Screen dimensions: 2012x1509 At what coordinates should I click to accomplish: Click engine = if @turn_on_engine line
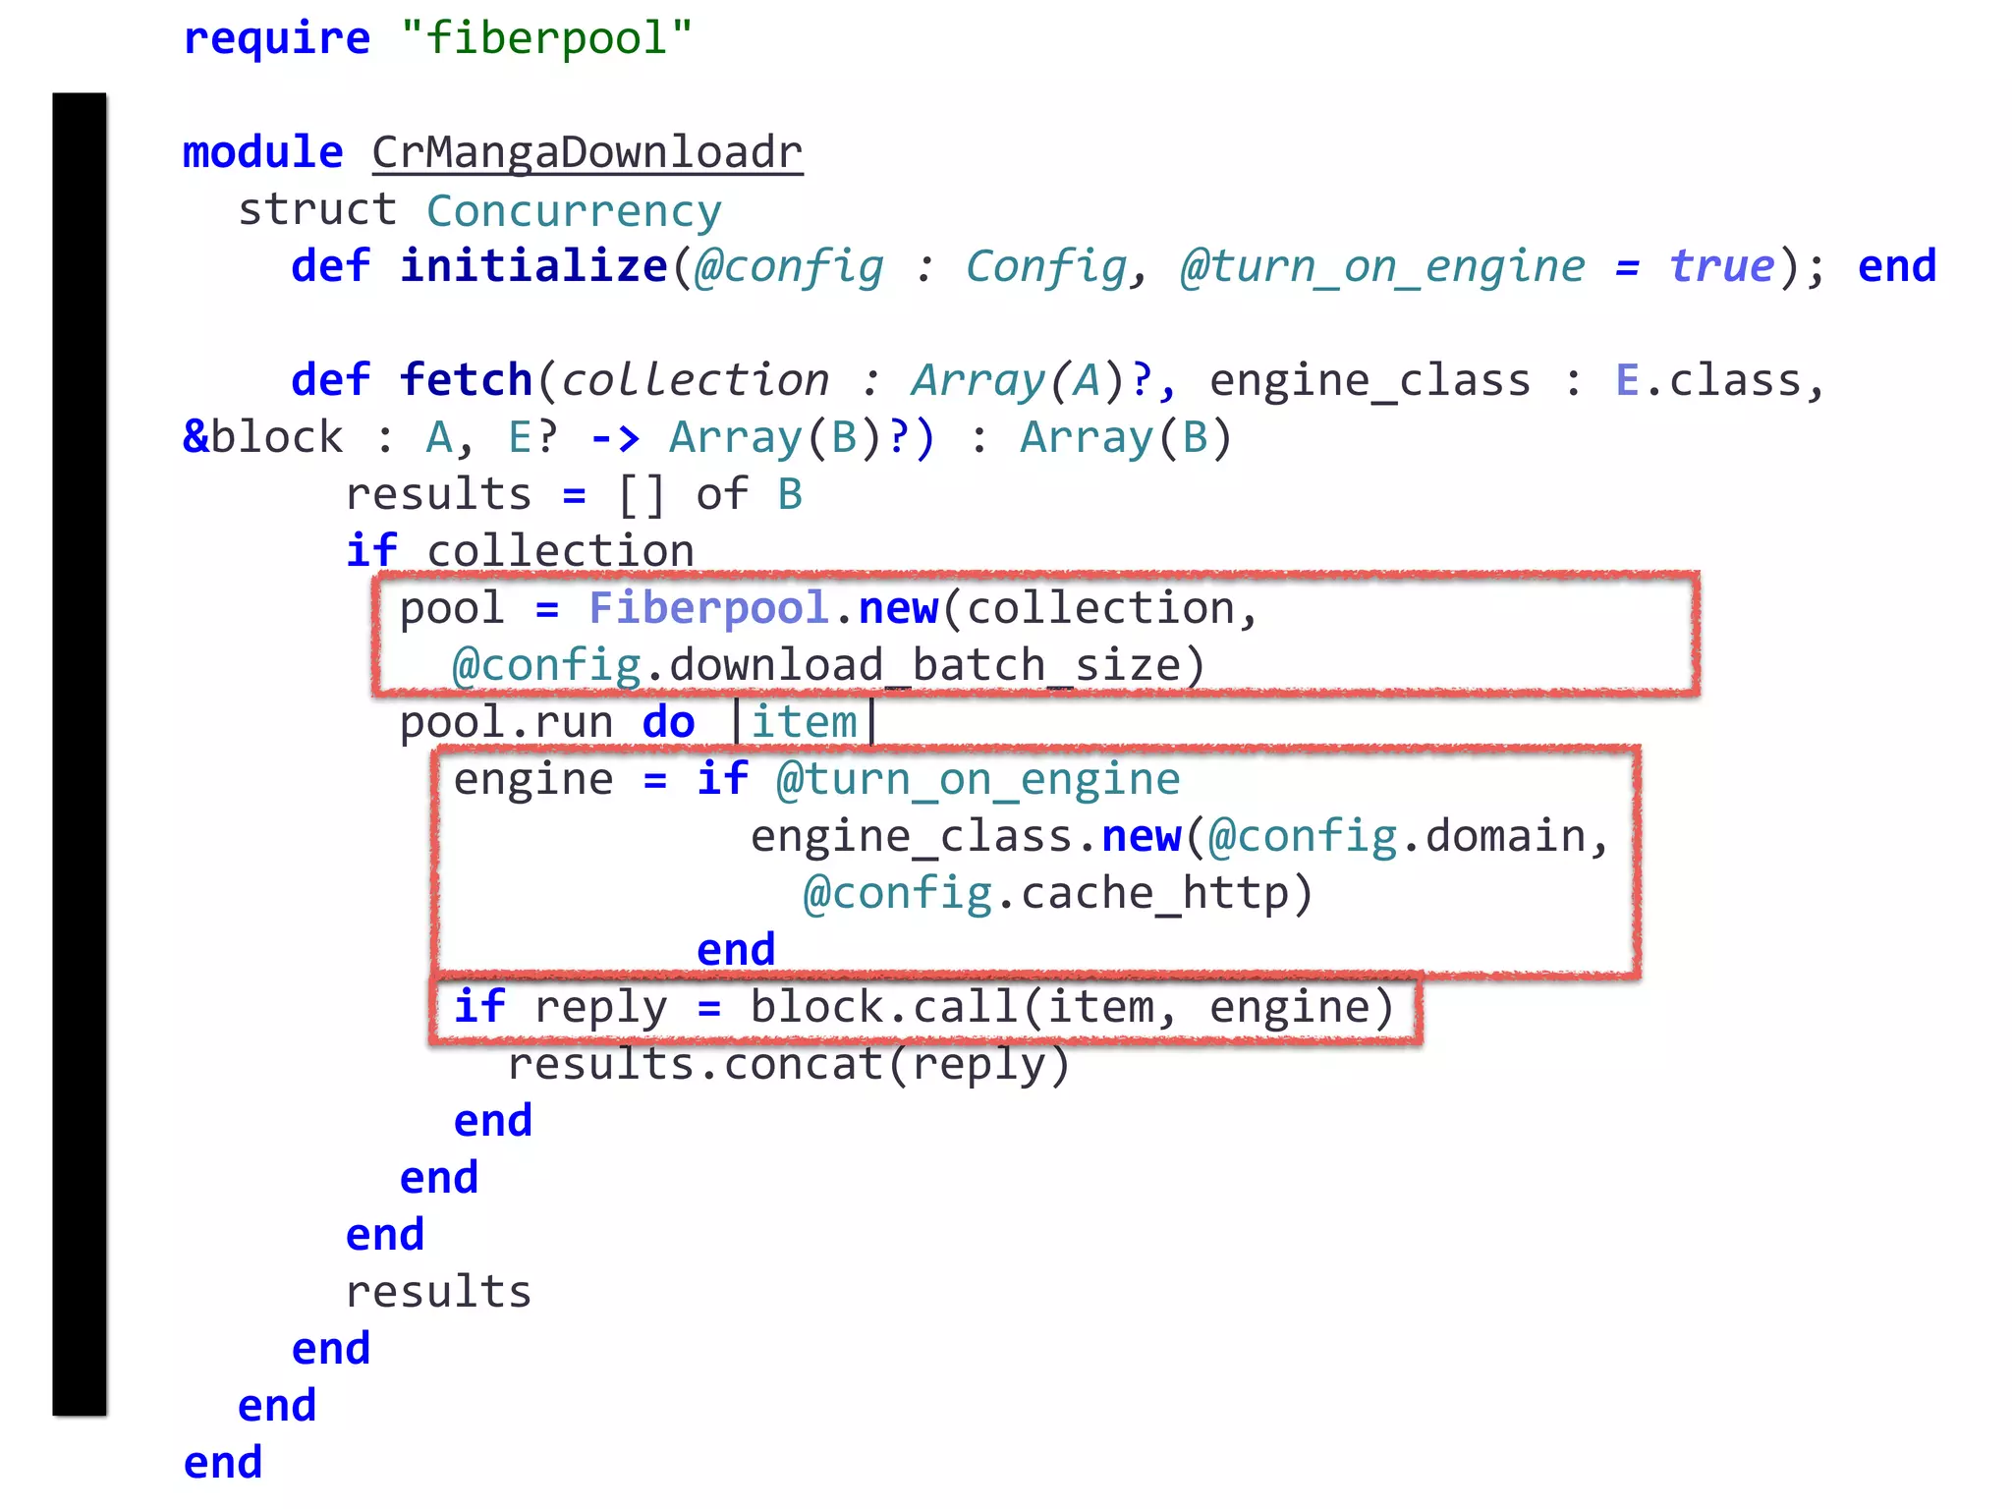click(x=817, y=779)
